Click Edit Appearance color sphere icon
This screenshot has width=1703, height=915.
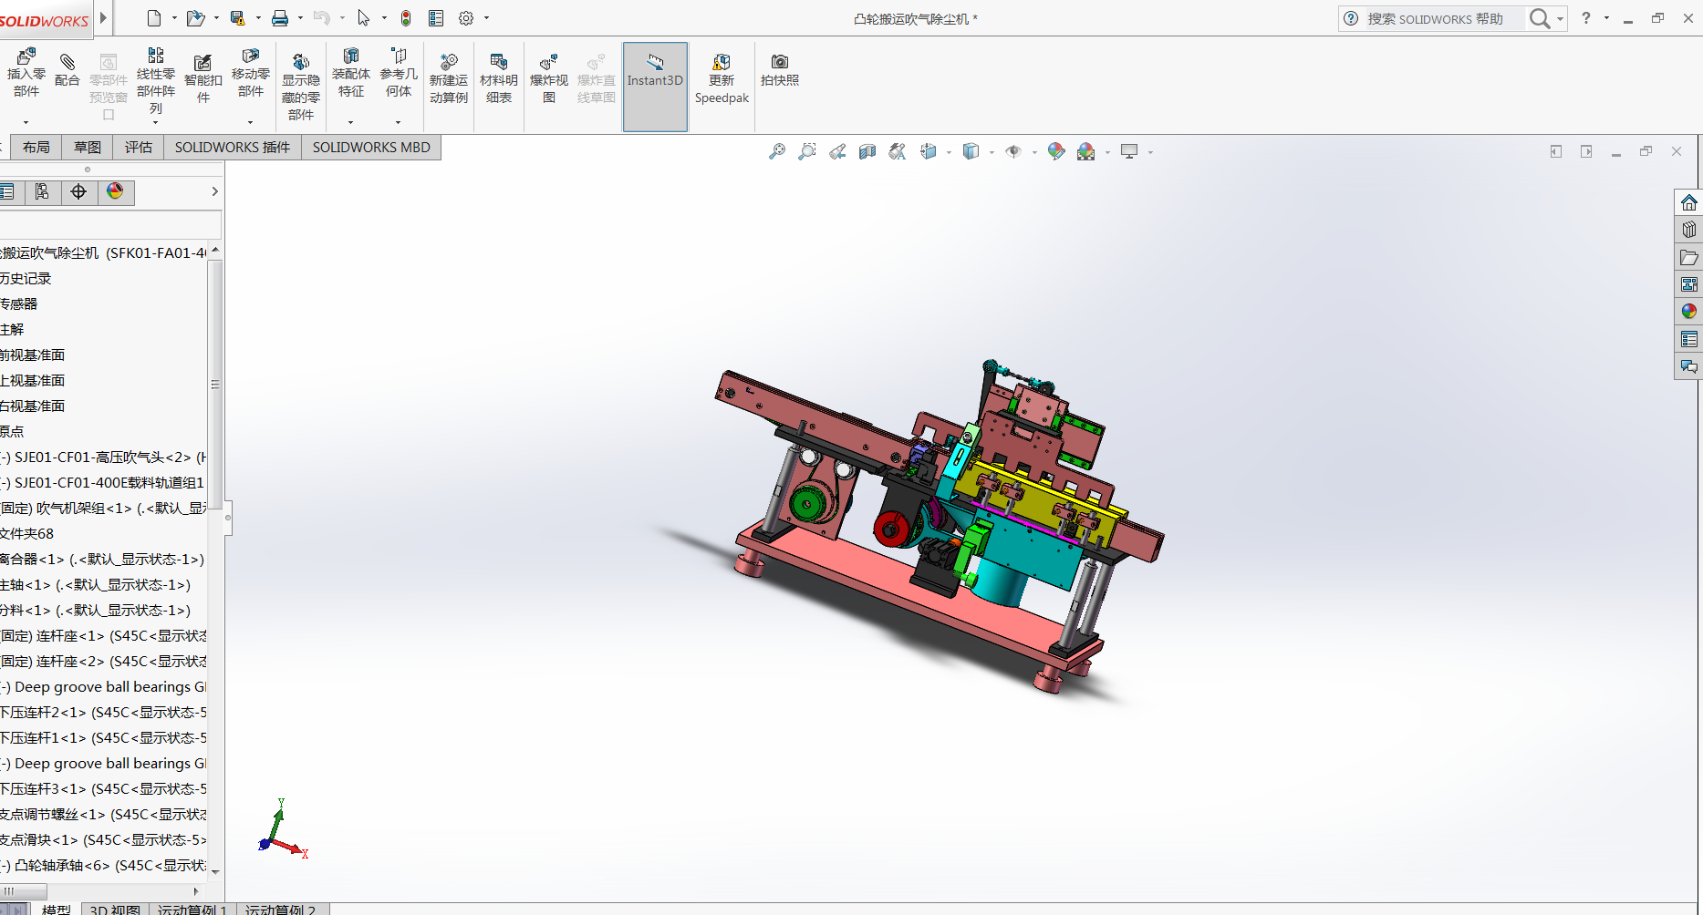pos(1056,152)
